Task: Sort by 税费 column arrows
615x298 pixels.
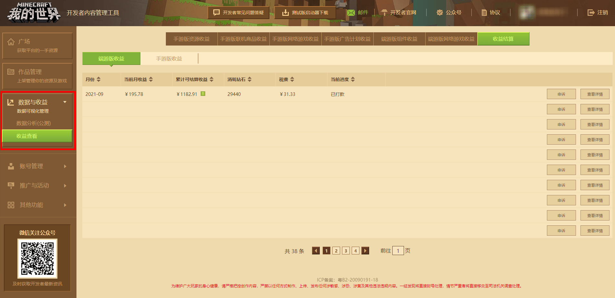Action: pos(292,79)
